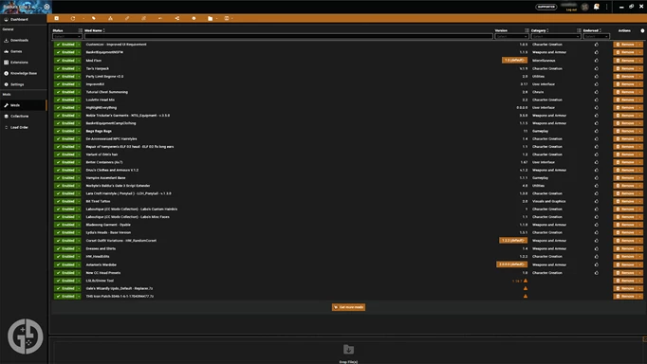Image resolution: width=647 pixels, height=364 pixels.
Task: Open column settings gear beside Actions header
Action: point(642,30)
